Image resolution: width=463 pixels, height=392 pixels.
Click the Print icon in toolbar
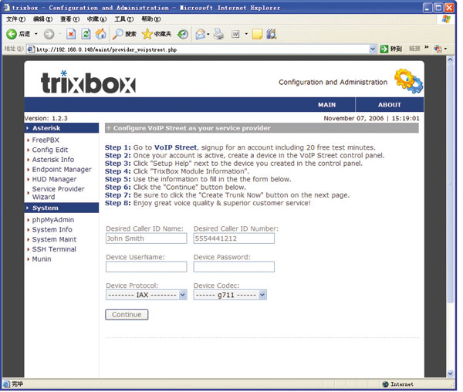pyautogui.click(x=219, y=34)
